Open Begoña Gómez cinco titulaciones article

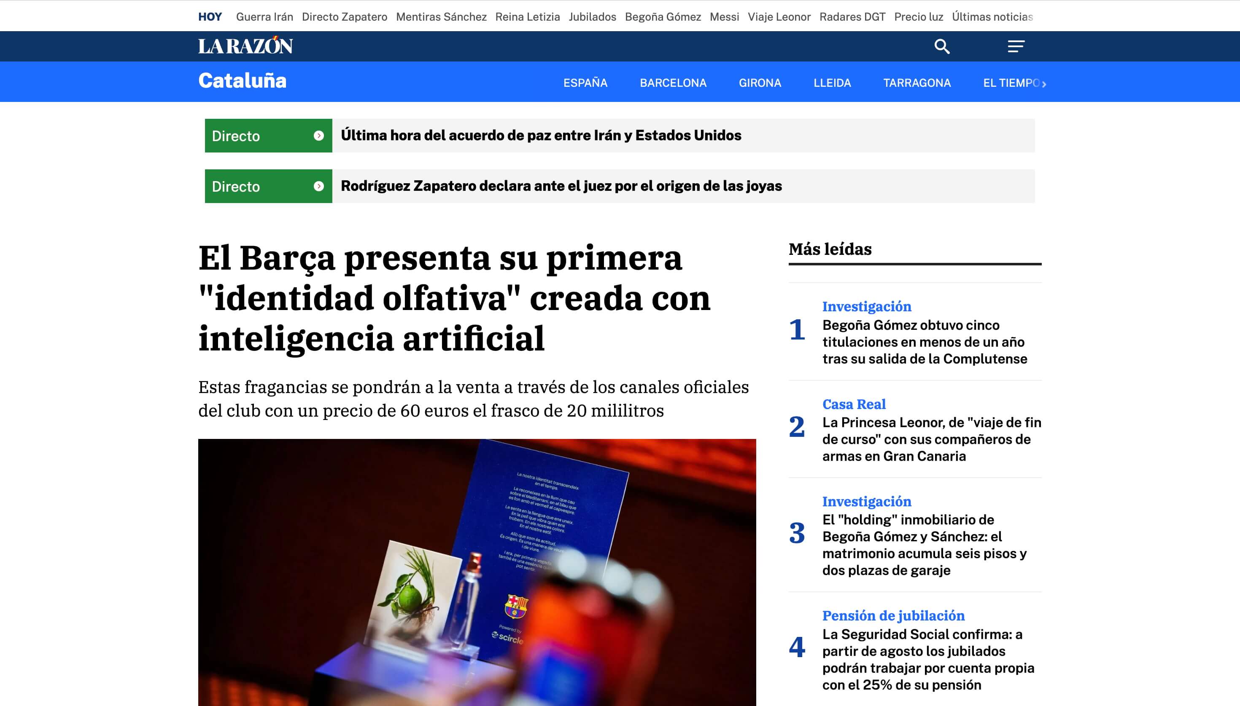point(925,342)
